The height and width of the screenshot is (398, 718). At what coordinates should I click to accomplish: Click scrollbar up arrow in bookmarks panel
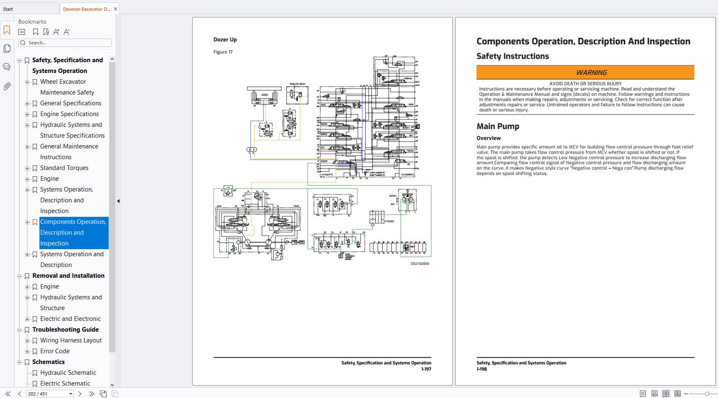112,59
